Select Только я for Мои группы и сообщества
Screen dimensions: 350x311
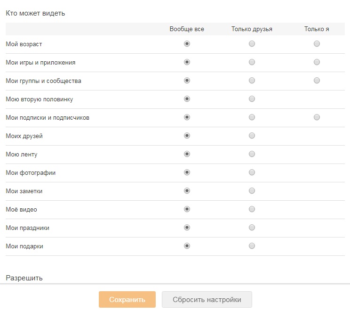click(317, 80)
